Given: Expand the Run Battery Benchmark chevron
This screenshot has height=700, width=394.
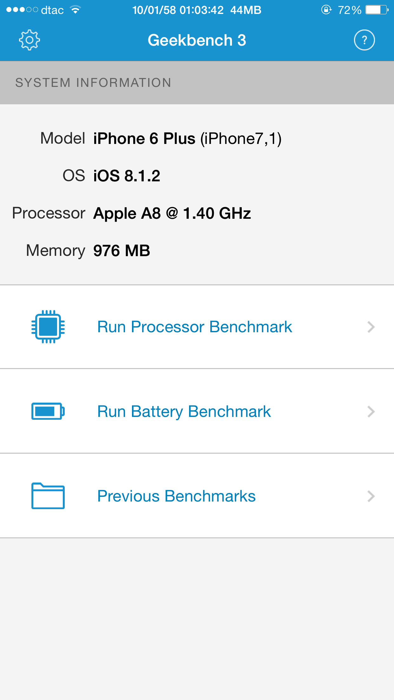Looking at the screenshot, I should click(371, 412).
